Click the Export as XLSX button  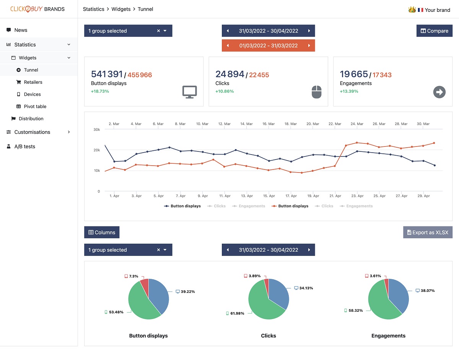(428, 232)
